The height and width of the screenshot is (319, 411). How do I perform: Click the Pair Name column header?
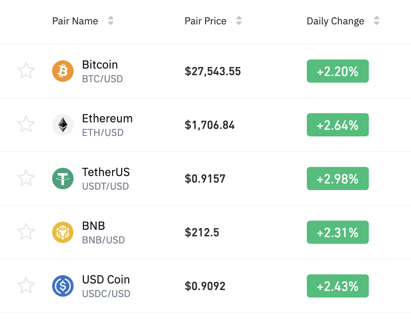[75, 21]
